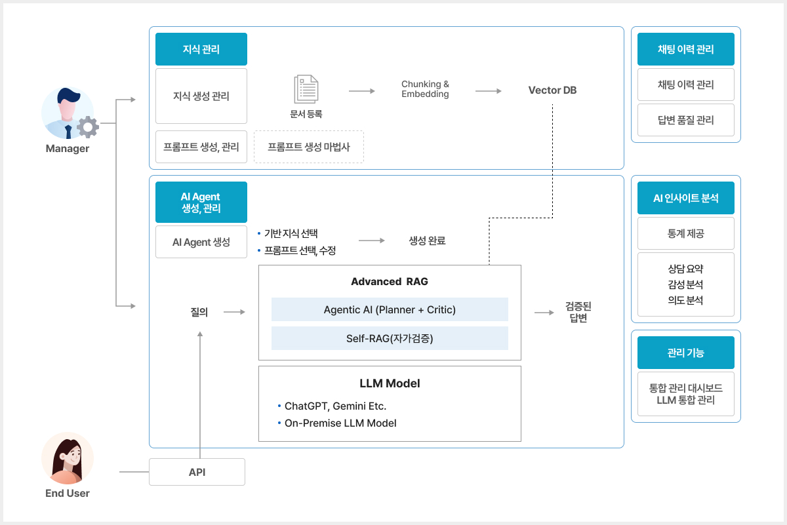Click the Vector DB label
Screen dimensions: 787x525
552,90
